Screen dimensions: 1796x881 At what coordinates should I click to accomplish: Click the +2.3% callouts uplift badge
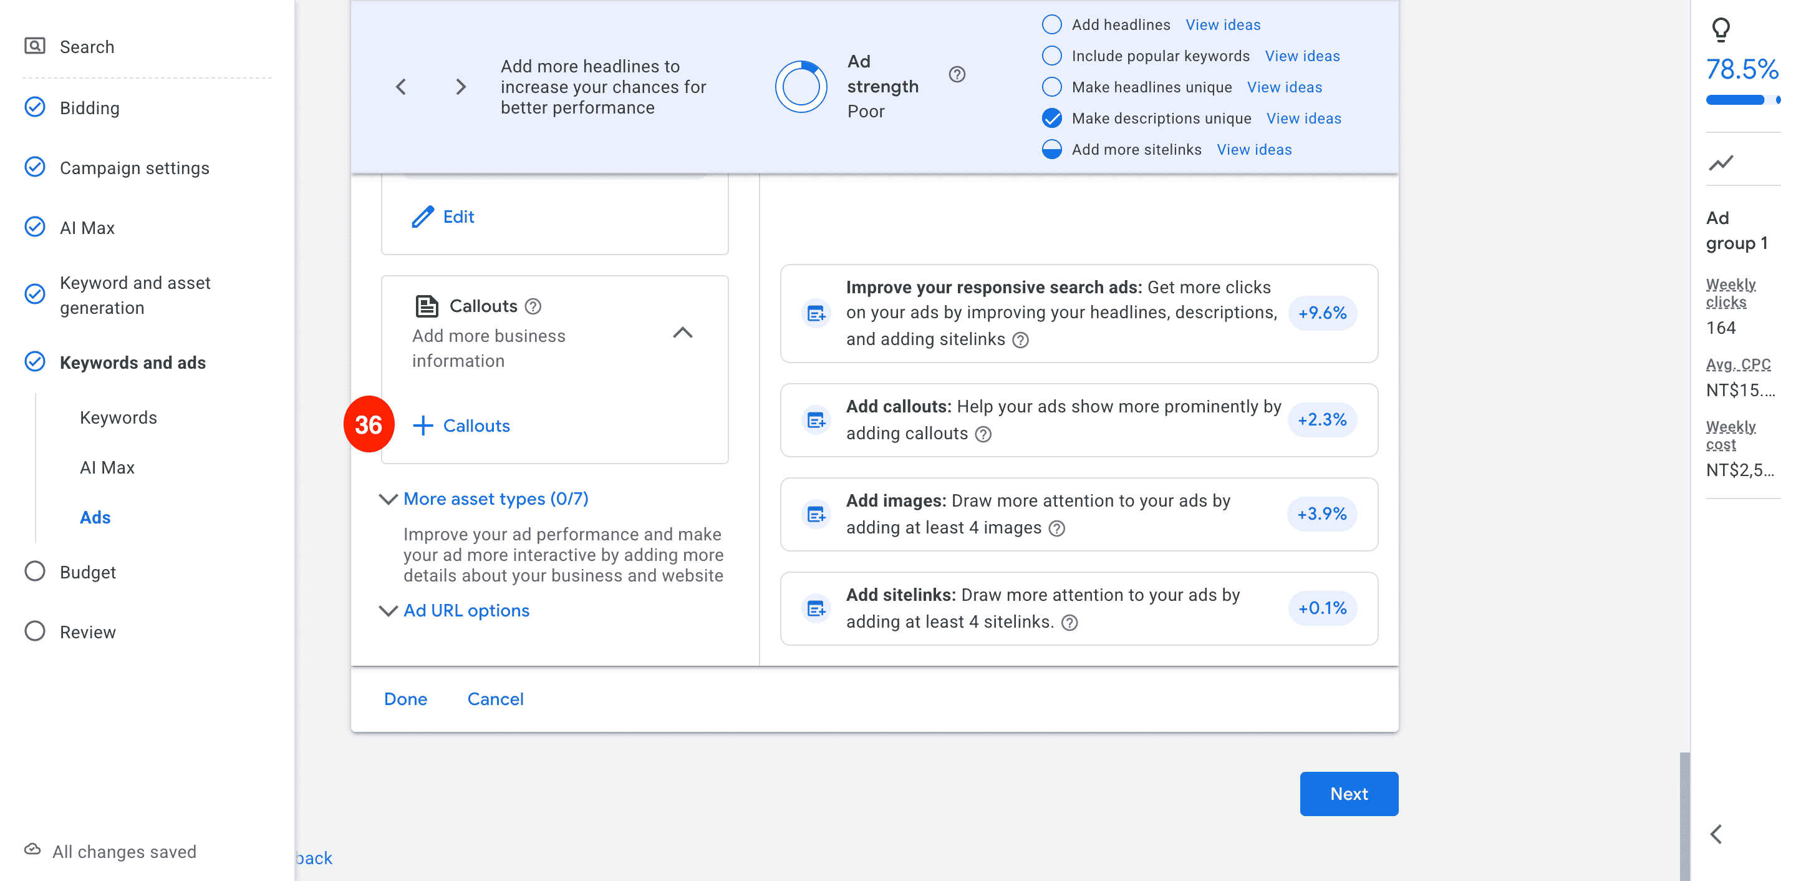(x=1322, y=420)
